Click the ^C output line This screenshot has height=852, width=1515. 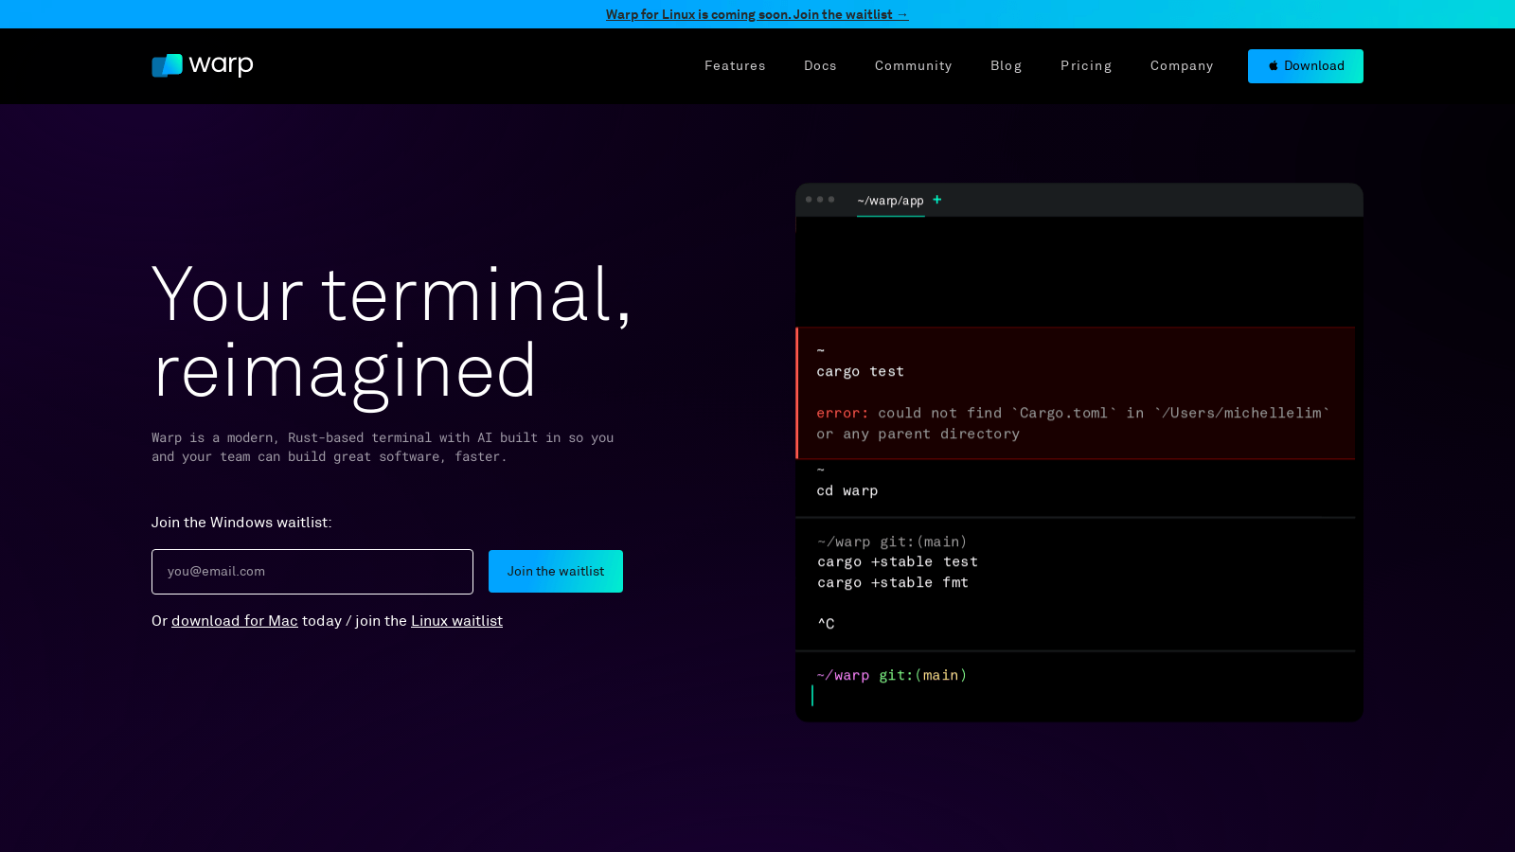pos(826,624)
